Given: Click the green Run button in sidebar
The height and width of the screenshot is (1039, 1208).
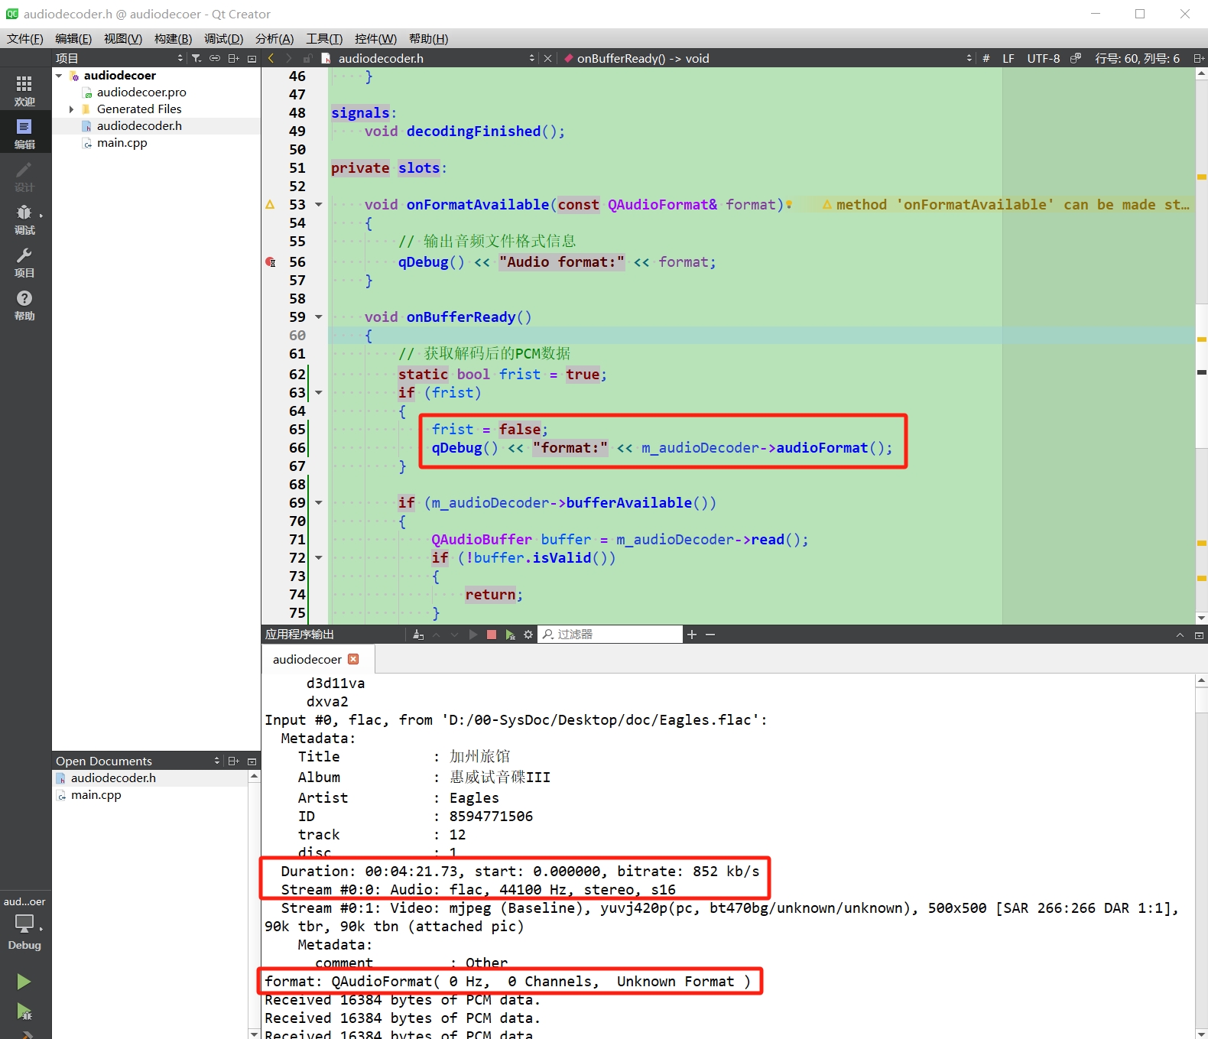Looking at the screenshot, I should coord(24,981).
